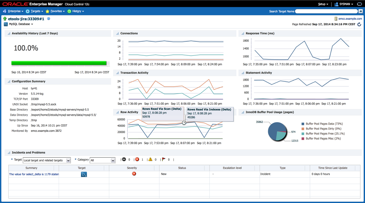The height and width of the screenshot is (203, 365).
Task: Click the red critical severity icon in table row
Action: (134, 174)
